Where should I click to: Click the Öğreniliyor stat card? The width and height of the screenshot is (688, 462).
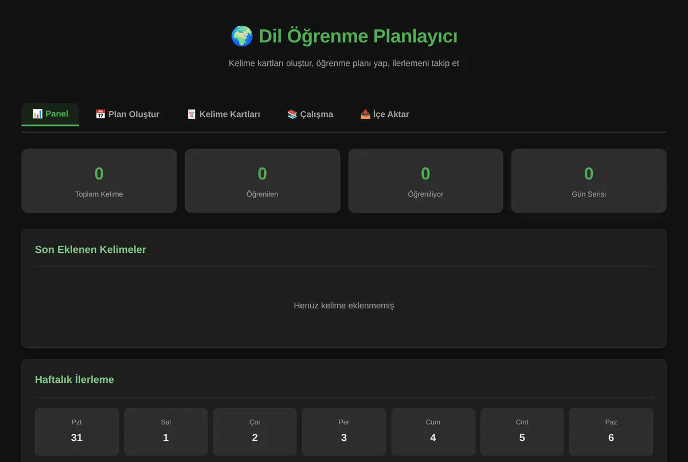[x=425, y=181]
